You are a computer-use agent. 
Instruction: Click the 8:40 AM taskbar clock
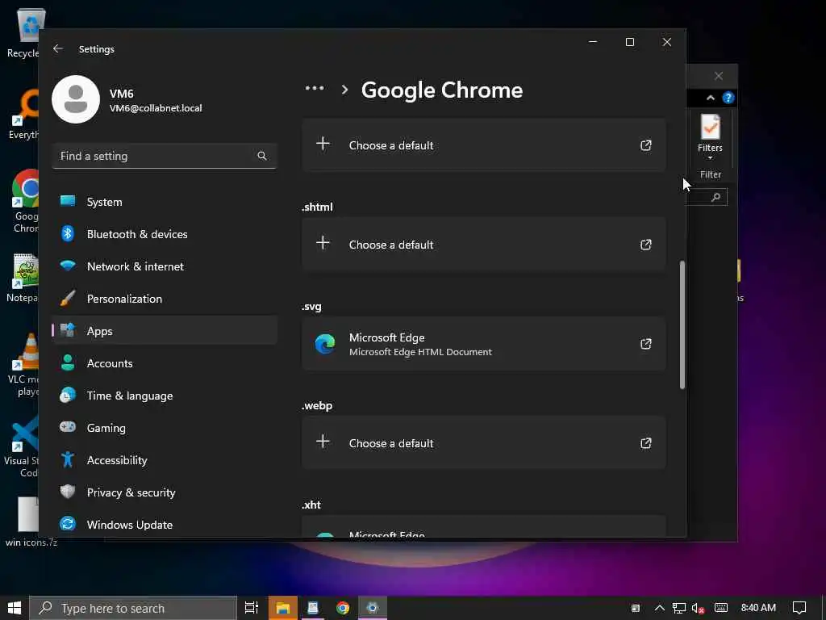pos(758,608)
